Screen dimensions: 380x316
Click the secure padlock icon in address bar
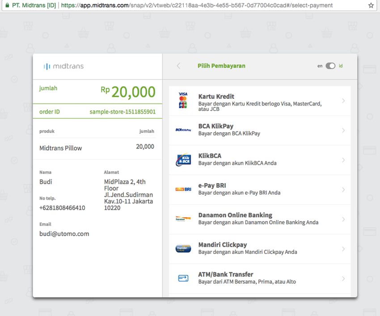[7, 5]
